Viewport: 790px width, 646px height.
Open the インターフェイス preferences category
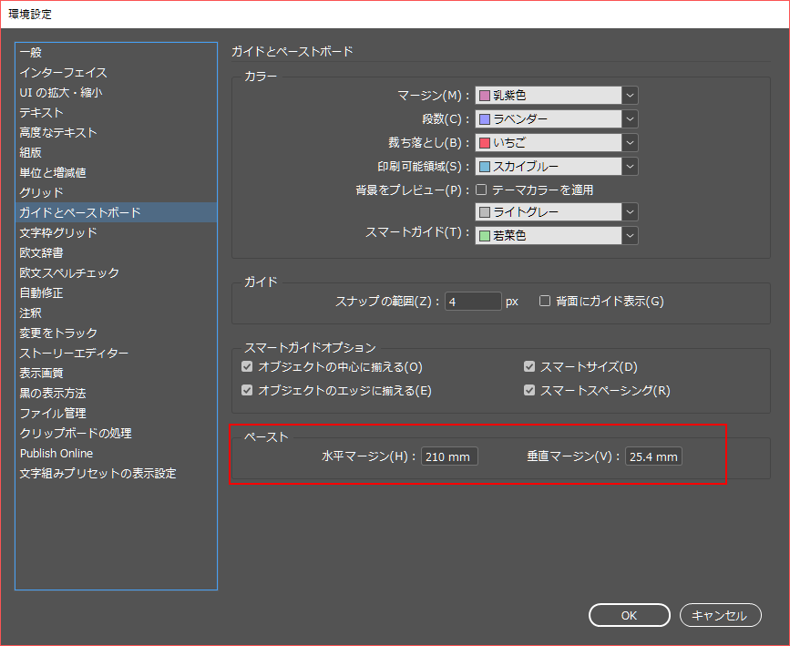pyautogui.click(x=117, y=73)
